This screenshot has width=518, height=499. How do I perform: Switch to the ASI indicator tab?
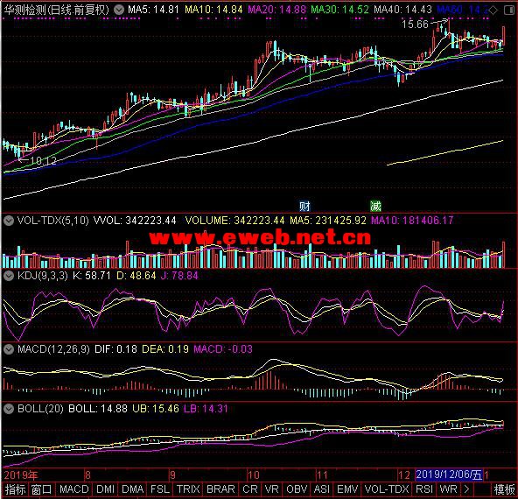pos(321,489)
